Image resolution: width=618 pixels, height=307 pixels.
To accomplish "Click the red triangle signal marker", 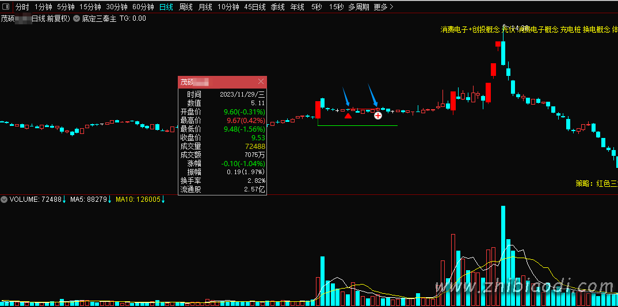I will (348, 116).
